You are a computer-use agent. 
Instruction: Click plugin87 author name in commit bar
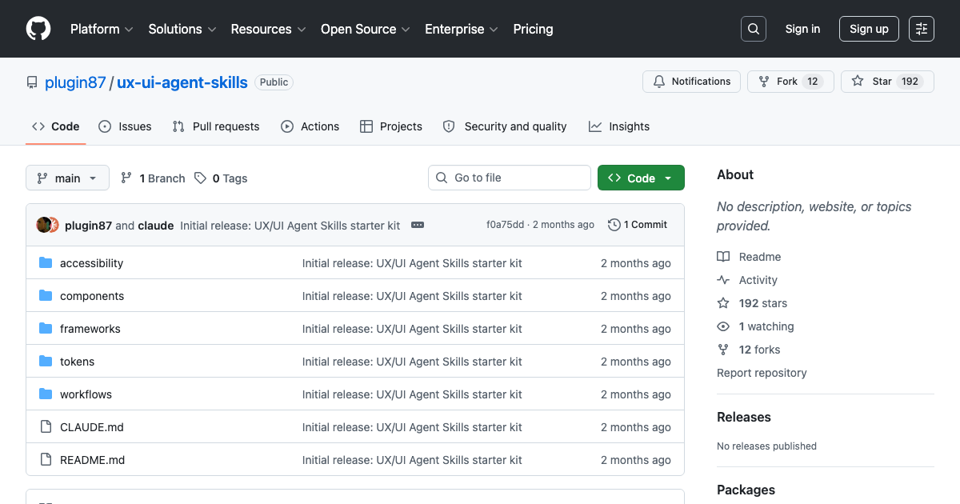point(88,226)
